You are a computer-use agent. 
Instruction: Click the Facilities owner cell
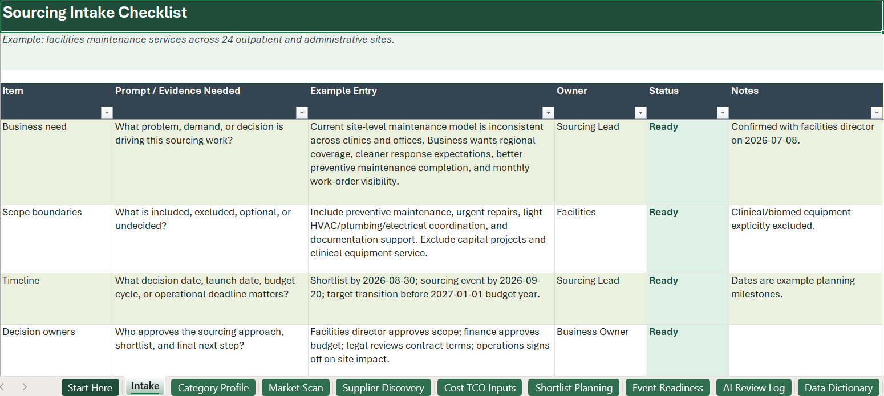click(601, 239)
